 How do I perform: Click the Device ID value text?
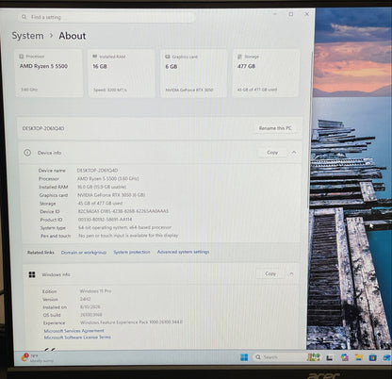[x=123, y=211]
